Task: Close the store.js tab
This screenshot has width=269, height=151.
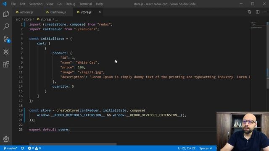Action: pyautogui.click(x=100, y=12)
